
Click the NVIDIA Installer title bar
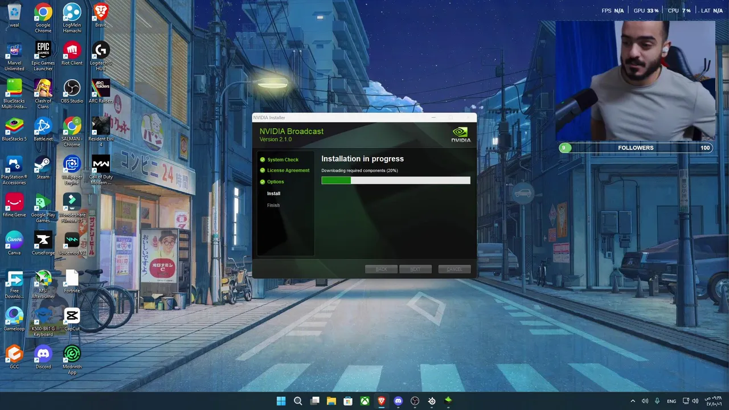pyautogui.click(x=364, y=118)
